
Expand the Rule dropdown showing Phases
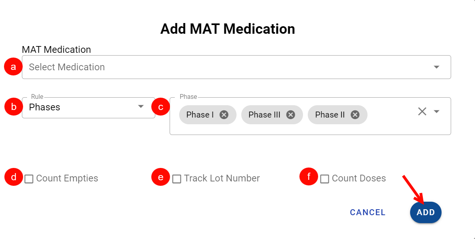click(x=141, y=107)
